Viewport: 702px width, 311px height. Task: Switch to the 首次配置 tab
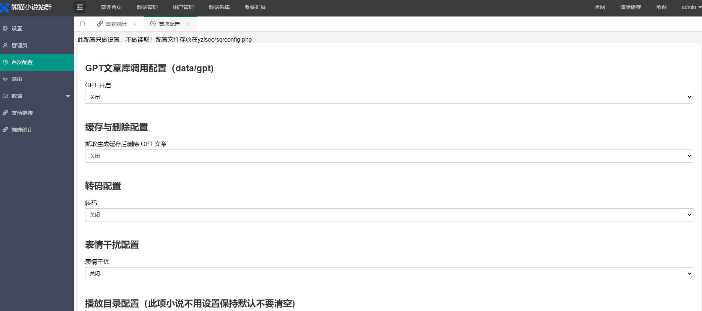pyautogui.click(x=170, y=24)
